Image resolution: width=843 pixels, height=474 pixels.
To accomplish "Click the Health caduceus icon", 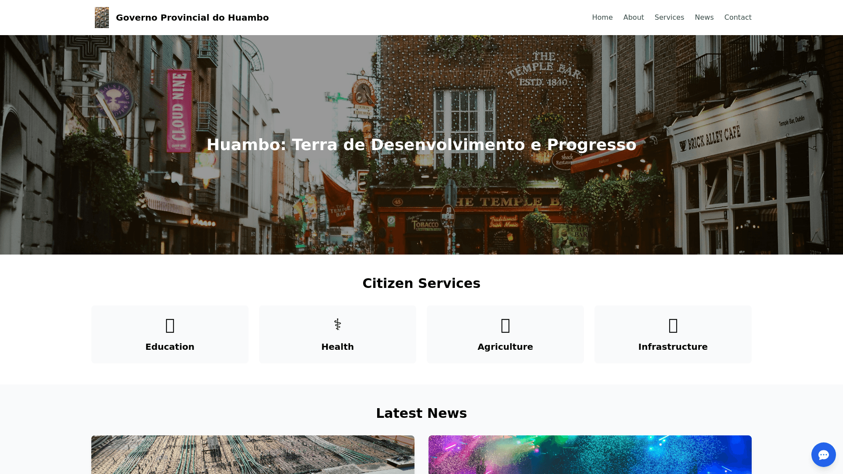I will tap(337, 325).
